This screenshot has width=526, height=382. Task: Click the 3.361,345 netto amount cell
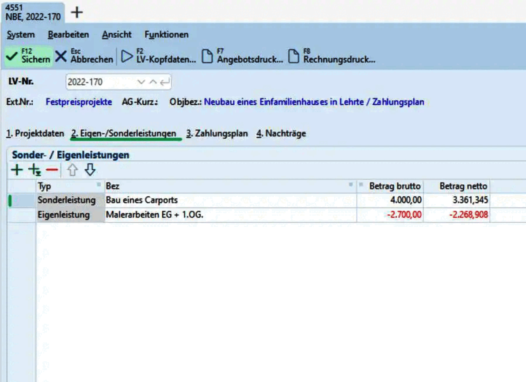[x=457, y=200]
